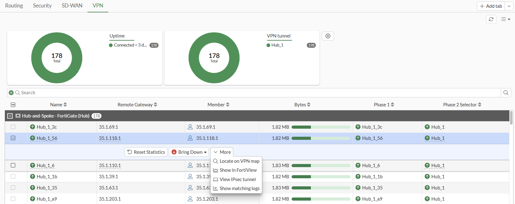
Task: Click the green add filter plus icon
Action: (x=11, y=93)
